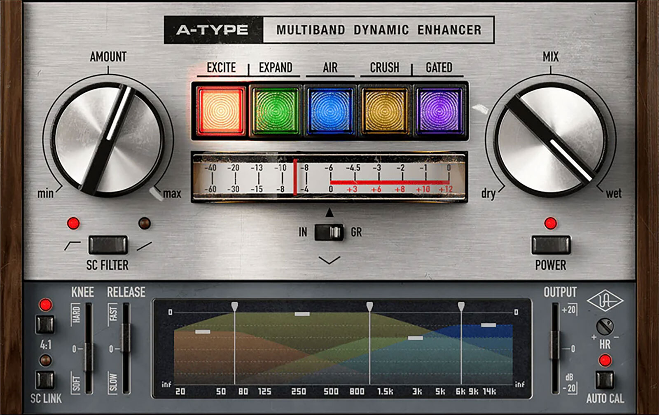Toggle the POWER button
Viewport: 659px width, 415px height.
[x=551, y=245]
